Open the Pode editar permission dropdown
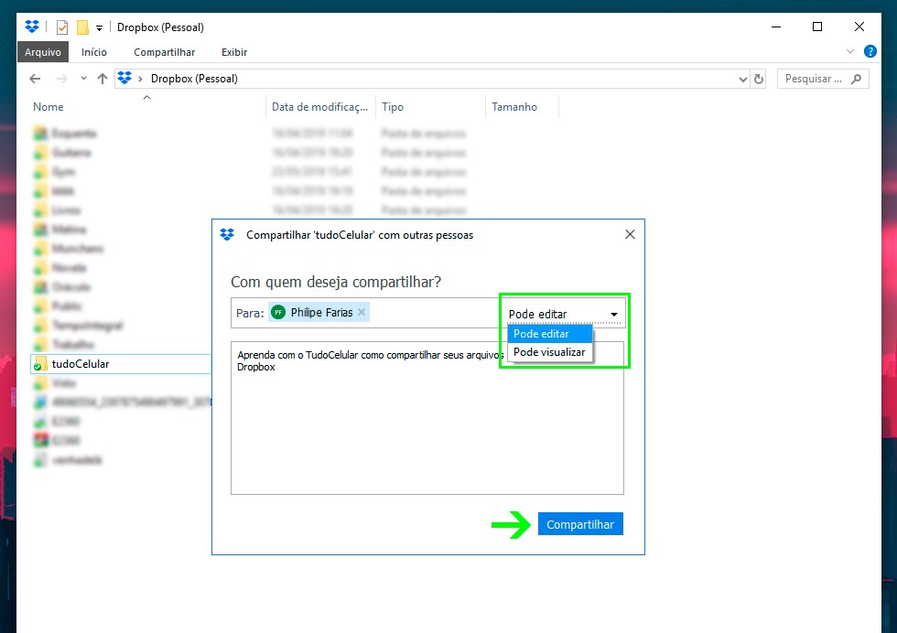Screen dimensions: 897x633 click(x=564, y=314)
